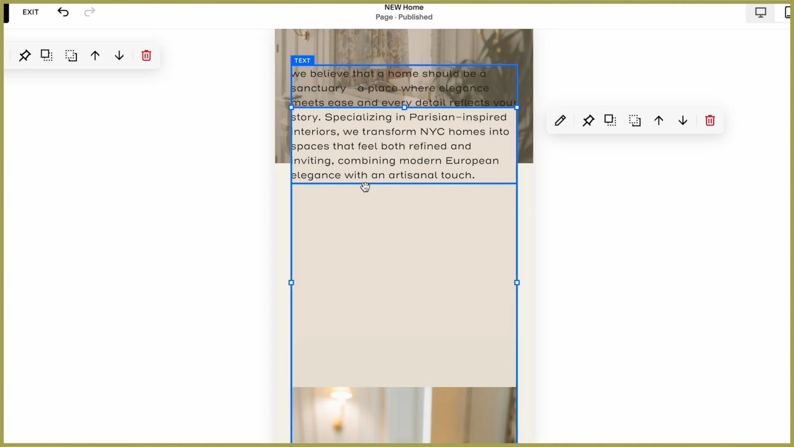Click bring forward icon in right toolbar
This screenshot has height=447, width=794.
coord(610,120)
